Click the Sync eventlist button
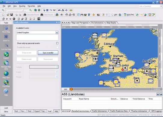163x117 pixels. [x=48, y=53]
